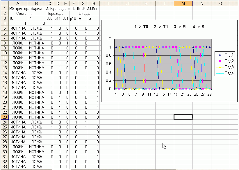Click the fill handle of selected cell M23
The width and height of the screenshot is (239, 170).
pos(192,119)
